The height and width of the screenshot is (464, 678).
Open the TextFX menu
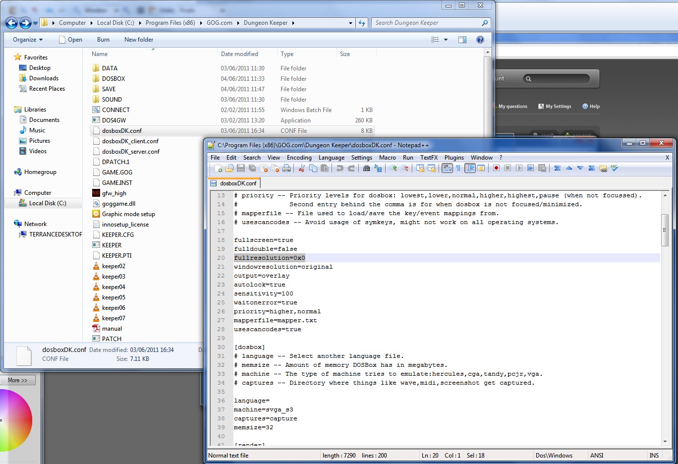[429, 158]
